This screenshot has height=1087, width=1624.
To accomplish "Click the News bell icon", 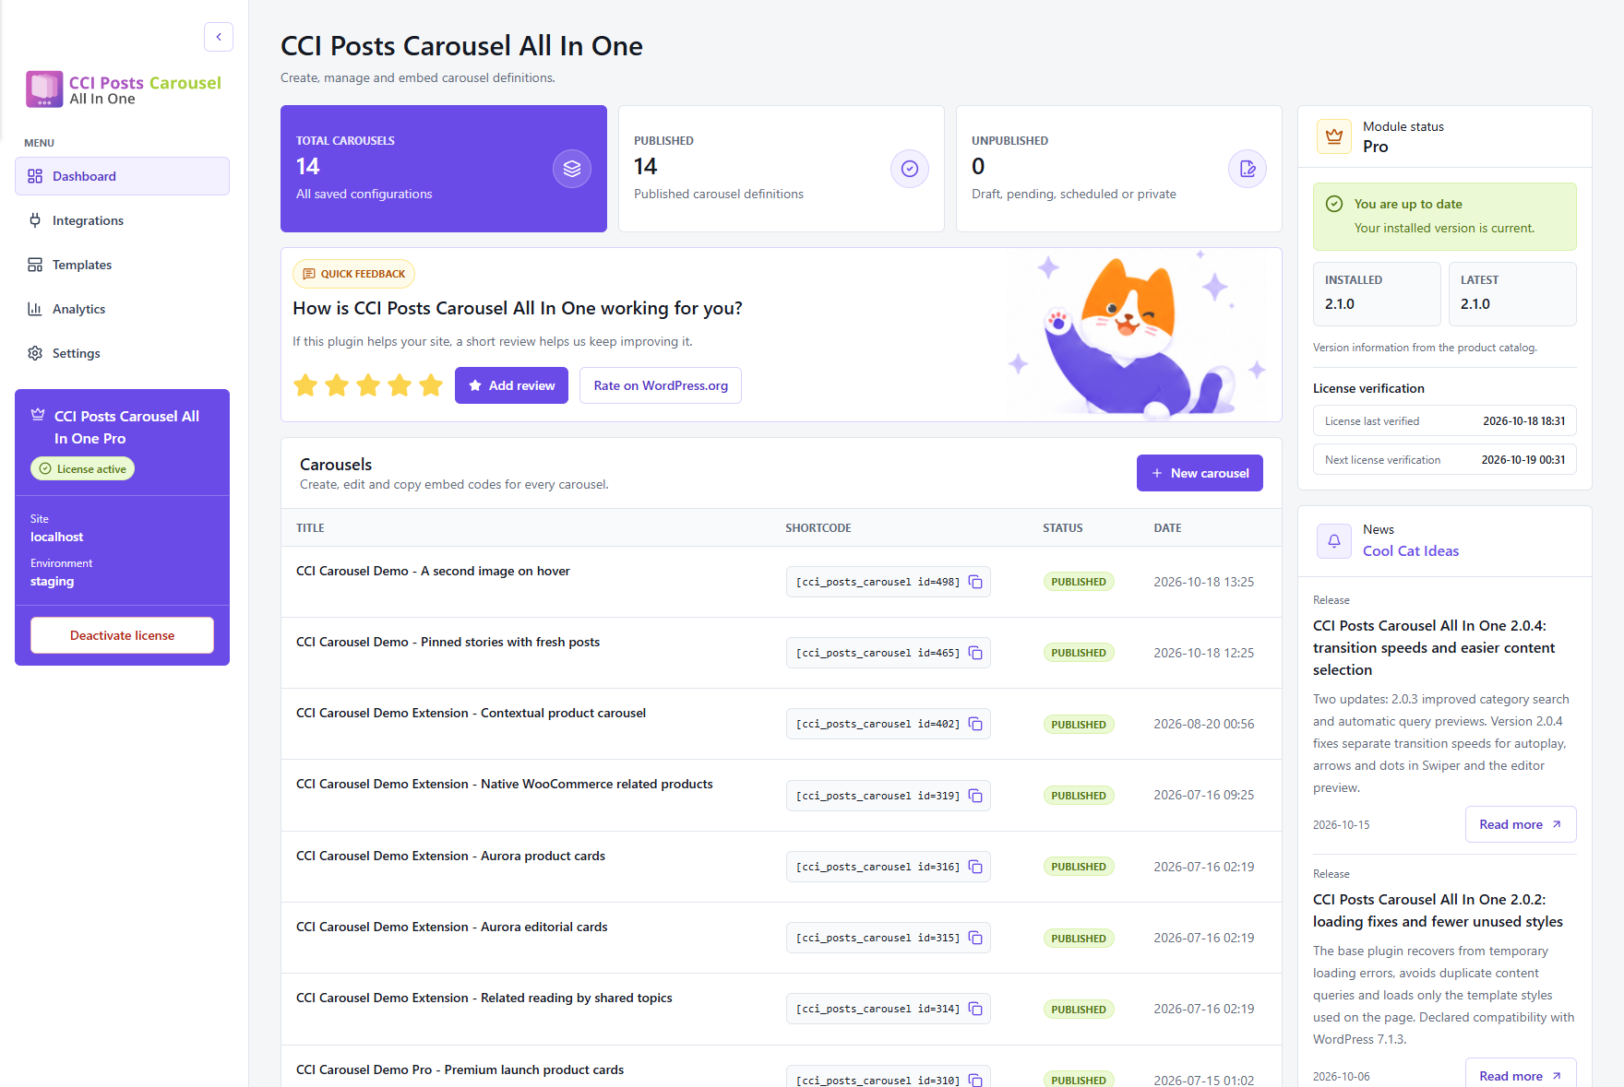I will pyautogui.click(x=1334, y=541).
